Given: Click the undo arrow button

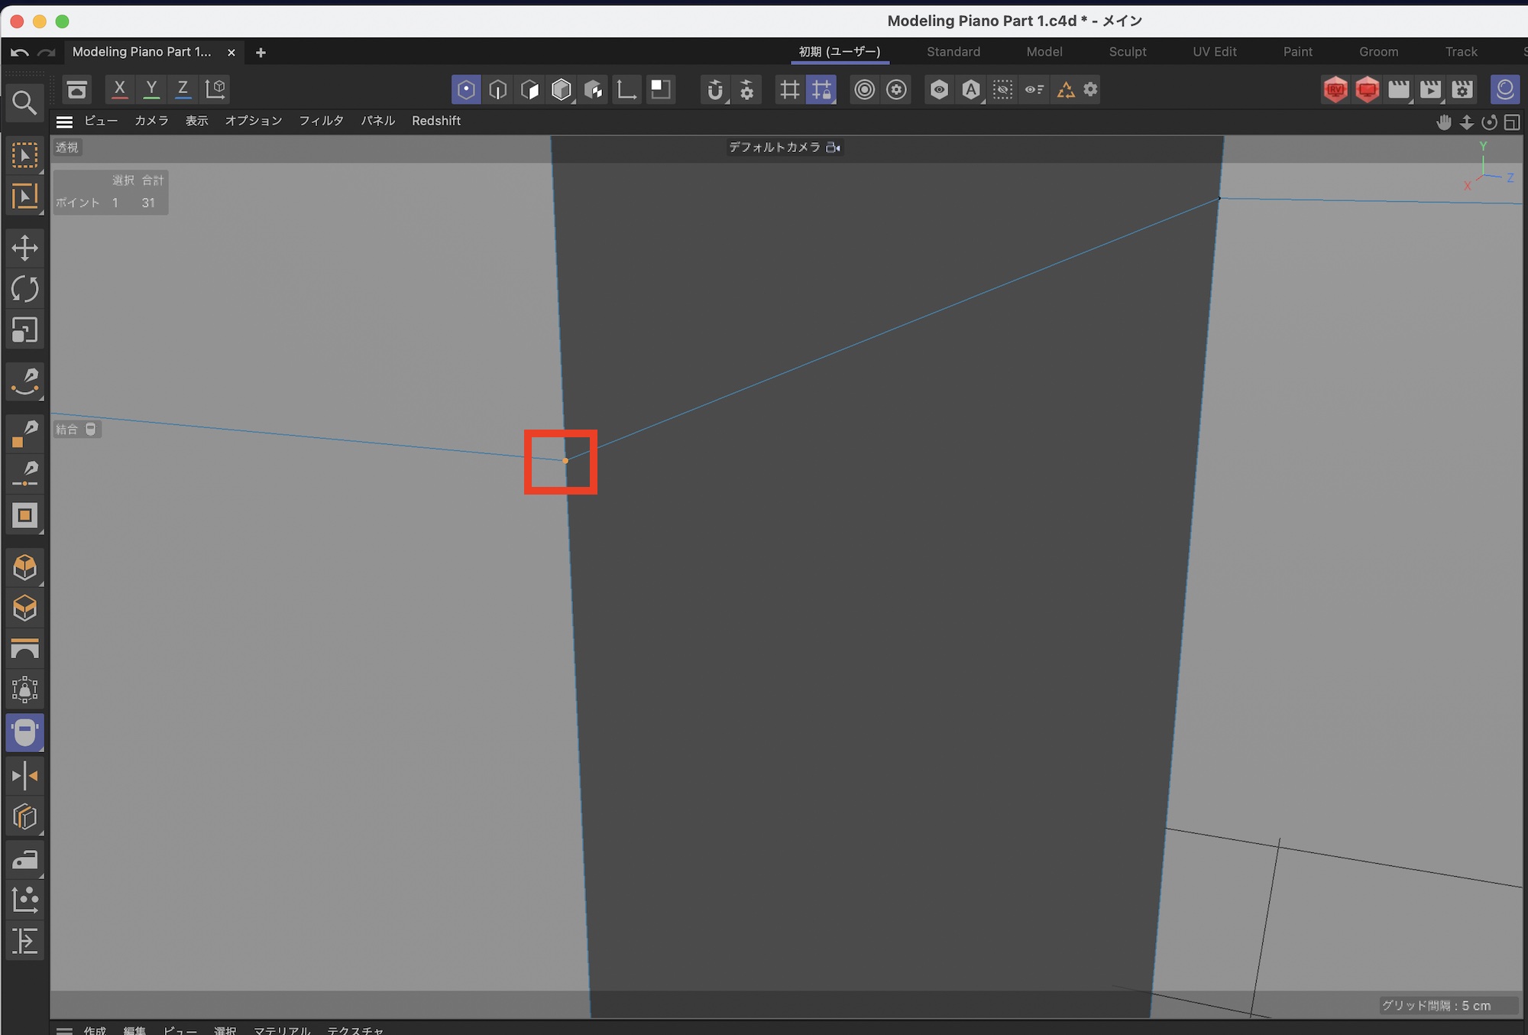Looking at the screenshot, I should coord(20,53).
